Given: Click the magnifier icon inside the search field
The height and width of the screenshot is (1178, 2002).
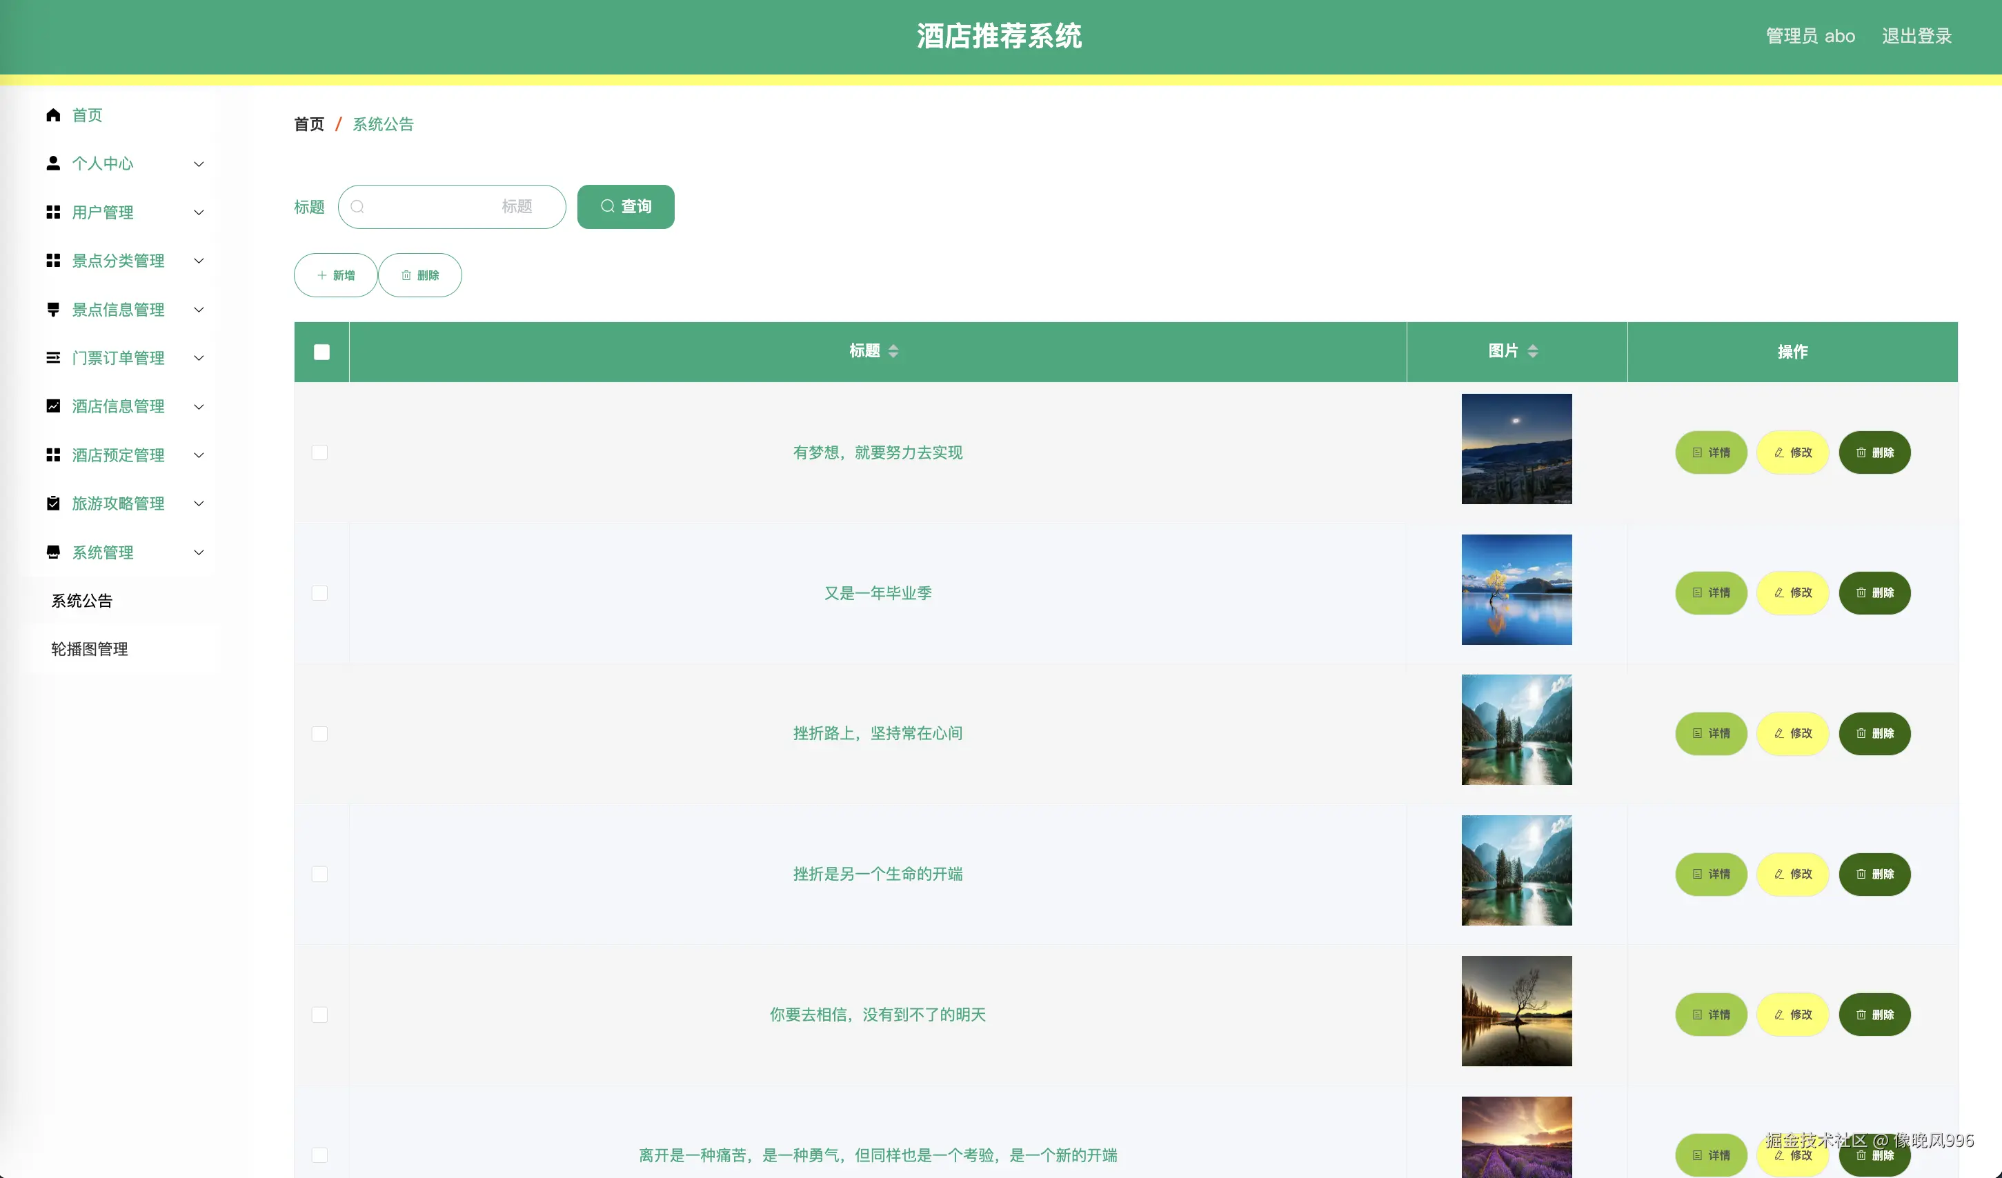Looking at the screenshot, I should click(357, 206).
